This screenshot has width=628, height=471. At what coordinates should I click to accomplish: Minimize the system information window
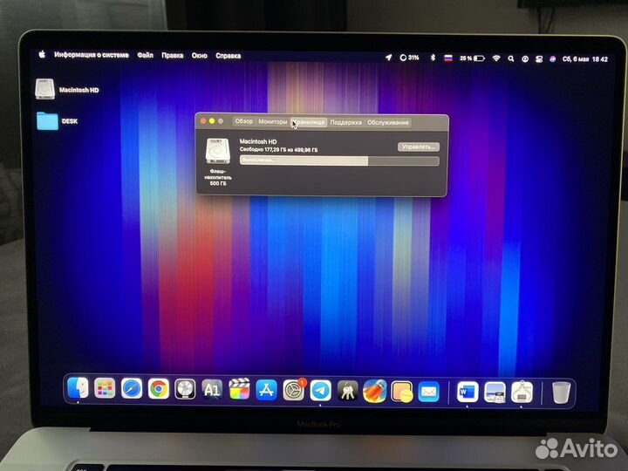[x=212, y=121]
